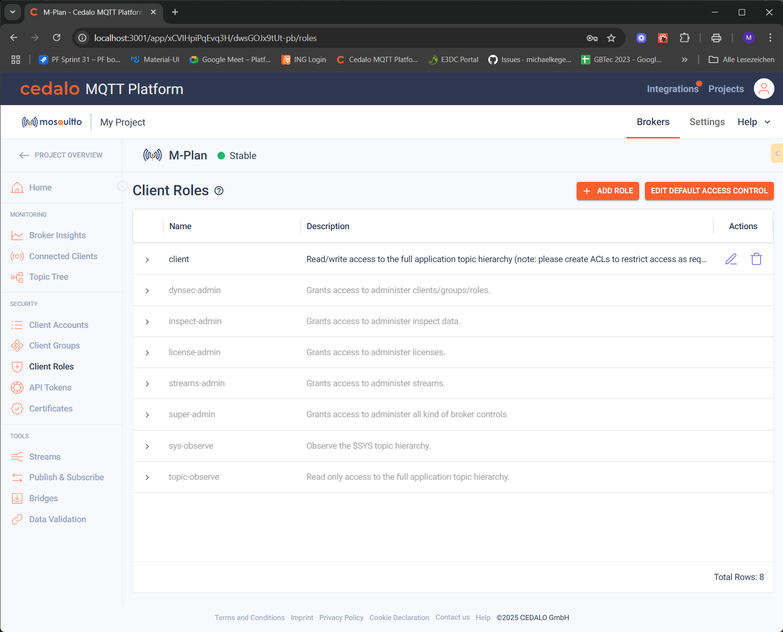
Task: Click the super-admin role name
Action: [192, 414]
